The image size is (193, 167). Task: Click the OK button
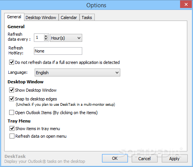115,158
